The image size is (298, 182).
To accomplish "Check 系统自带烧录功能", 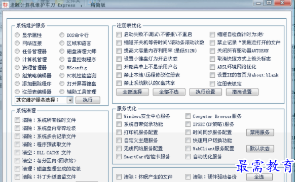I will [119, 124].
